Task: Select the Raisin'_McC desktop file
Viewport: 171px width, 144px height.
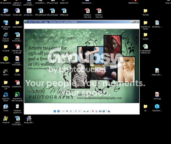Action: 157,72
